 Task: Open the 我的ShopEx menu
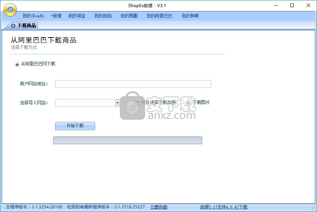tap(33, 16)
